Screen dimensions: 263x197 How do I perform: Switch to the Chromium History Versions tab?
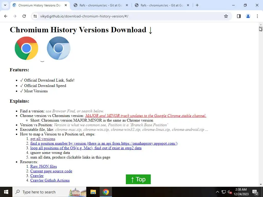tap(39, 5)
